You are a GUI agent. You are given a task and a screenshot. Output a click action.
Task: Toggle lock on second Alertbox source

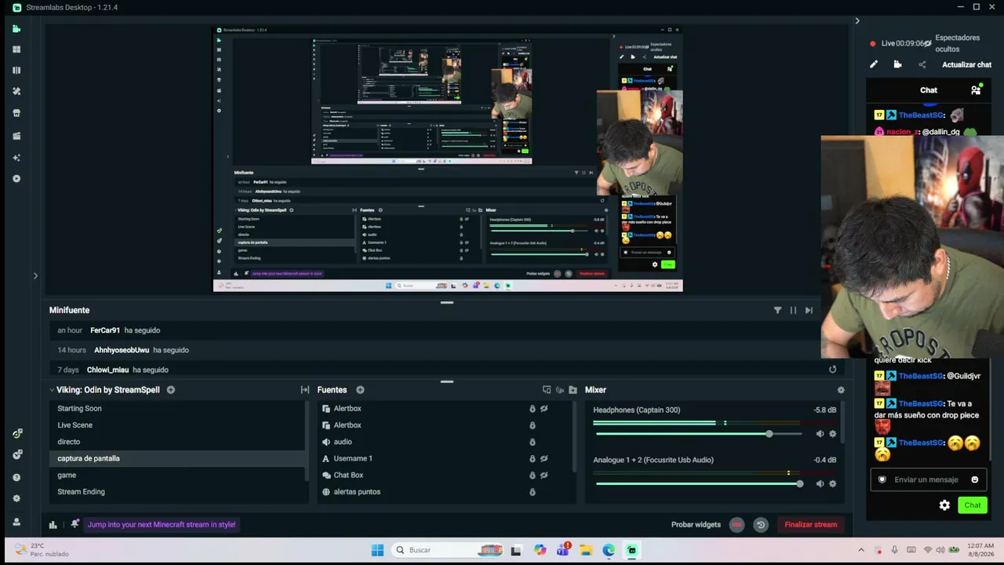[x=532, y=425]
